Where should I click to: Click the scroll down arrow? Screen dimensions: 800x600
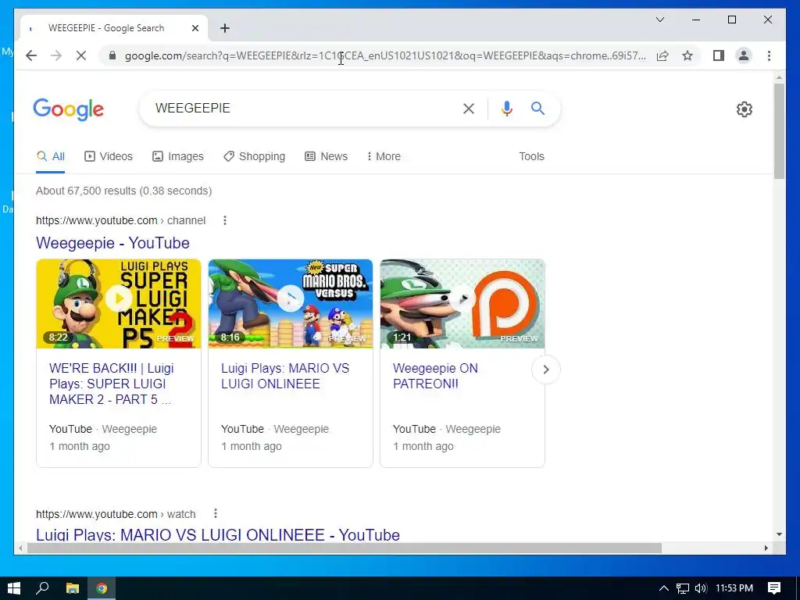[779, 534]
